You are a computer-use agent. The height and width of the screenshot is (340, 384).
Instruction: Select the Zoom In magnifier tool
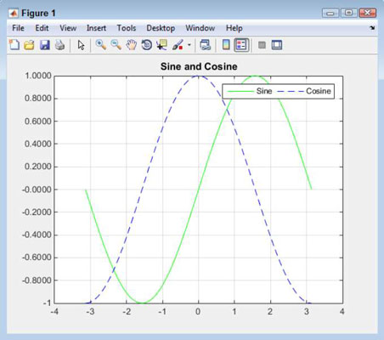point(101,45)
